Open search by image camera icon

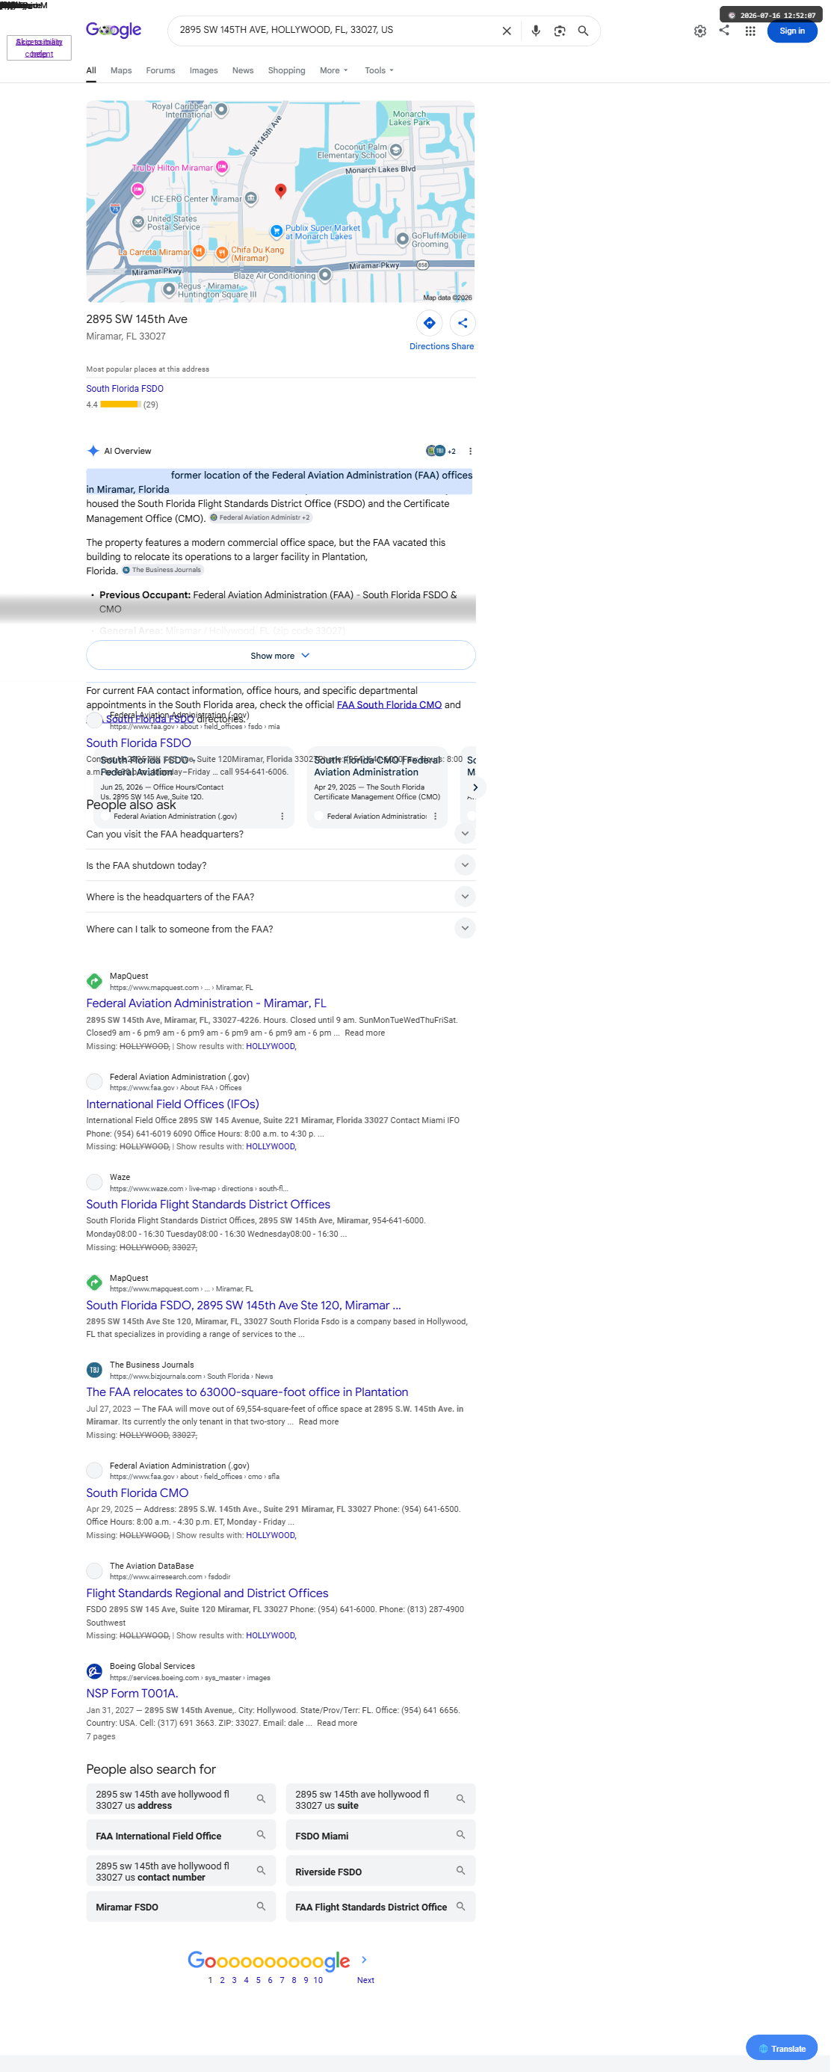tap(560, 31)
